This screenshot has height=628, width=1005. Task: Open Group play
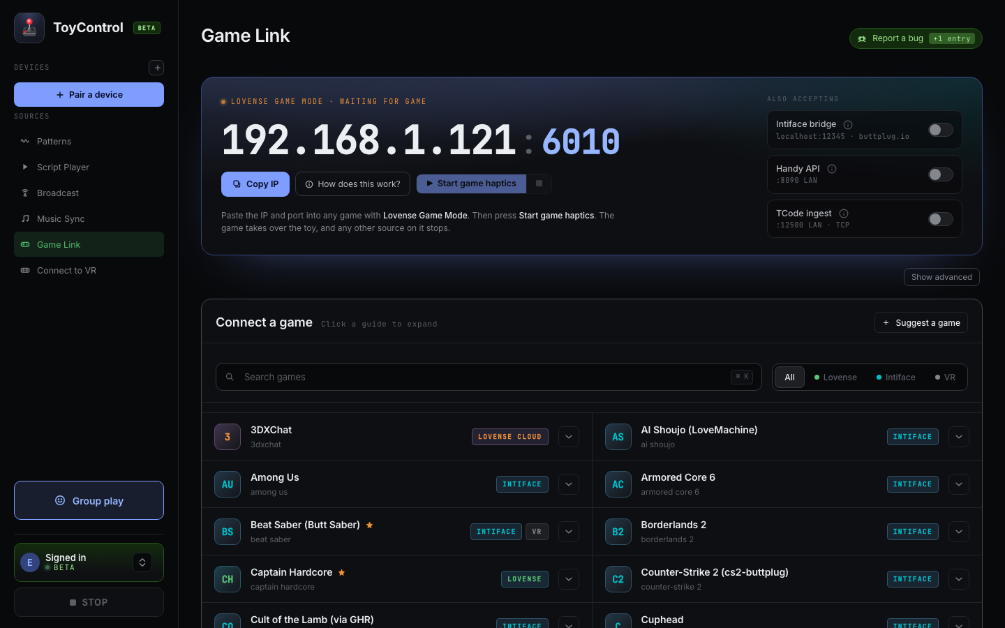[x=89, y=500]
